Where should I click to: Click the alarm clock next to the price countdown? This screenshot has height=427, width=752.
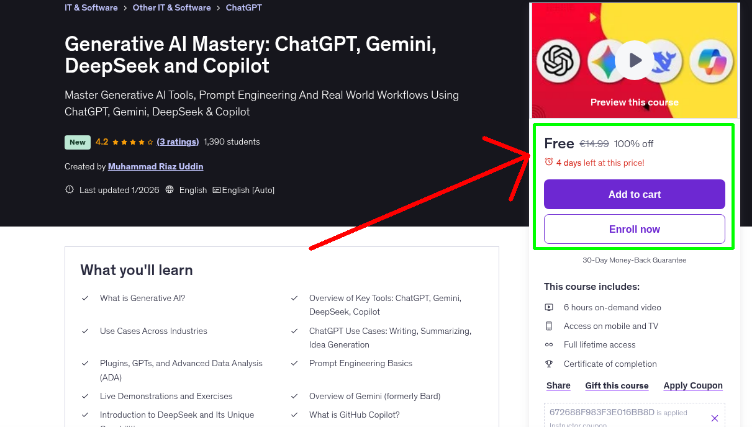tap(548, 161)
